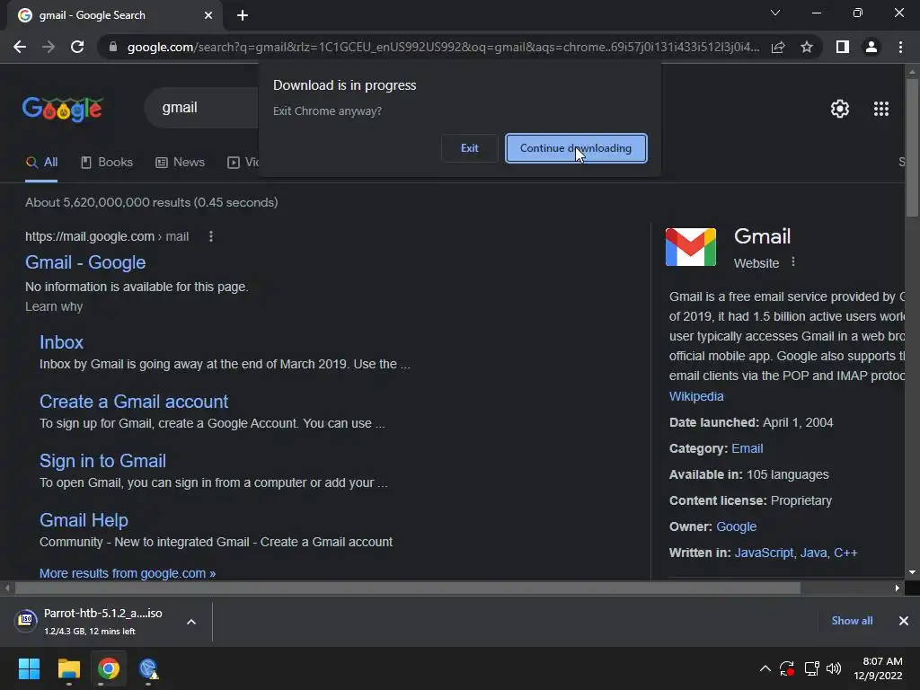Image resolution: width=920 pixels, height=690 pixels.
Task: Open the Inbox sitelink
Action: point(62,342)
